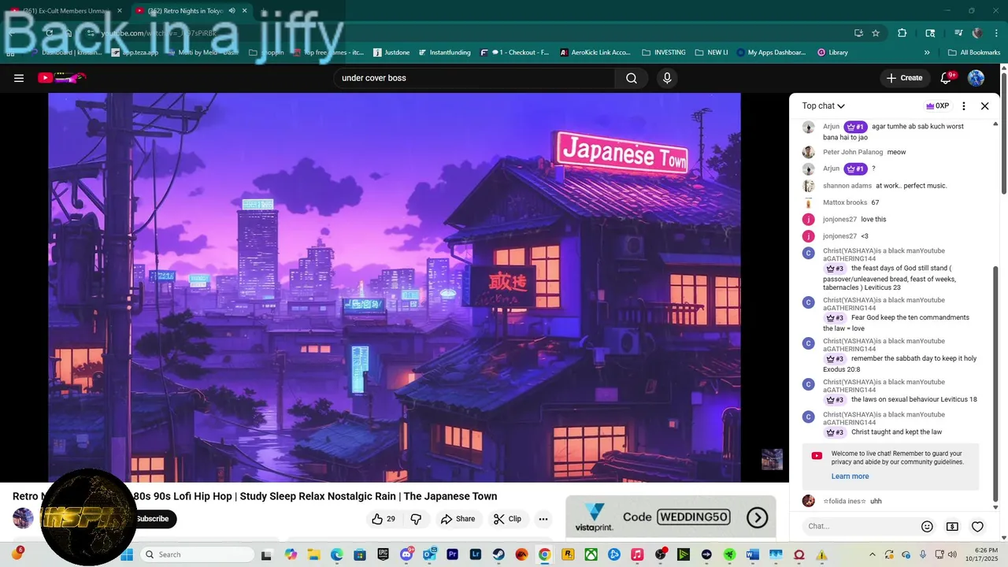Click the WEDDING50 vistaprint ad banner
The height and width of the screenshot is (567, 1008).
(671, 517)
